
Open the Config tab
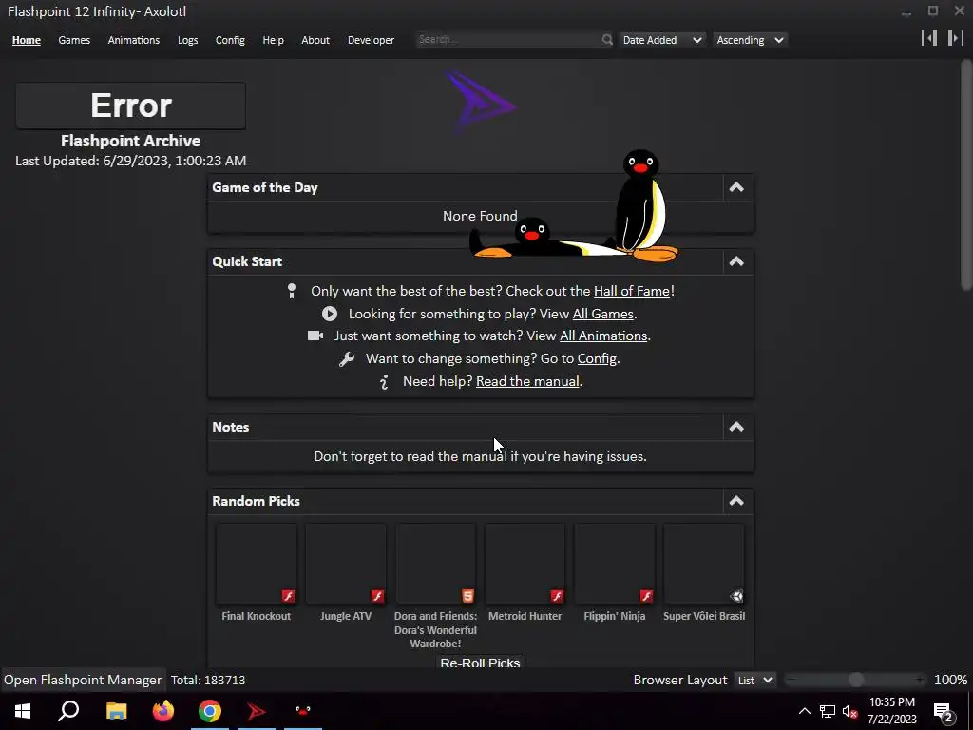point(230,40)
